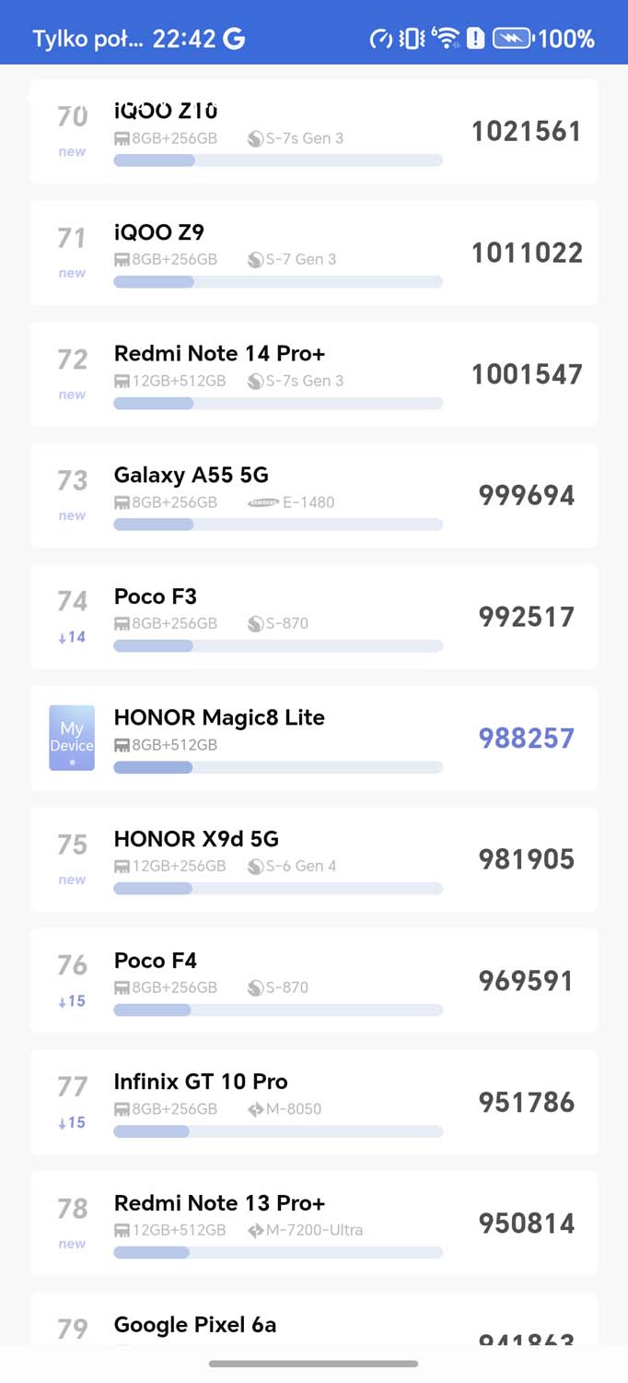628x1383 pixels.
Task: Tap the Google Pixel 6a list item
Action: (313, 1323)
